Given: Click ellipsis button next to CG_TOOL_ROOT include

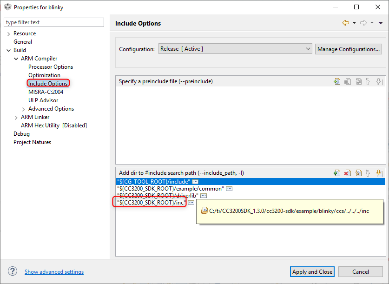Looking at the screenshot, I should (196, 181).
